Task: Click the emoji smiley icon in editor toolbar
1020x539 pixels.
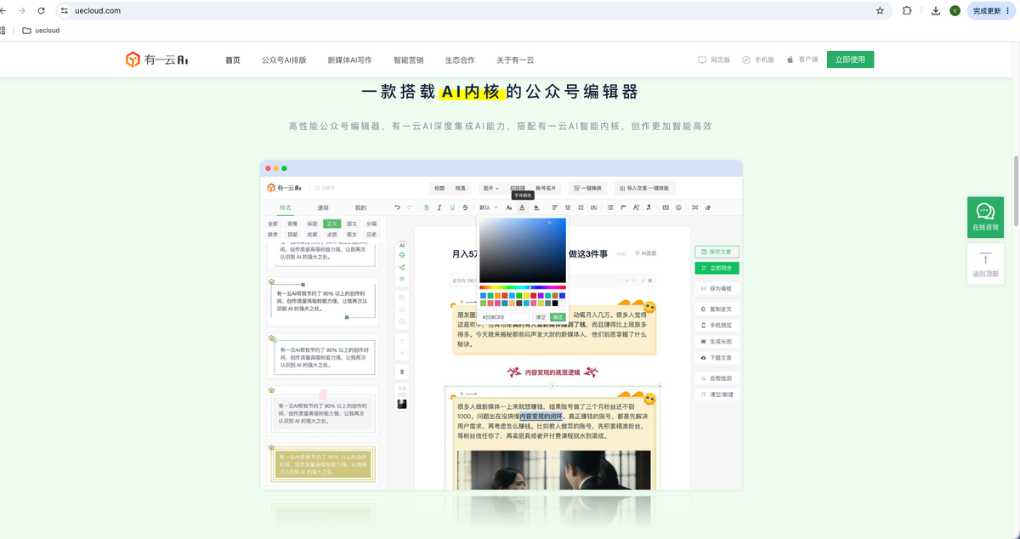Action: click(678, 207)
